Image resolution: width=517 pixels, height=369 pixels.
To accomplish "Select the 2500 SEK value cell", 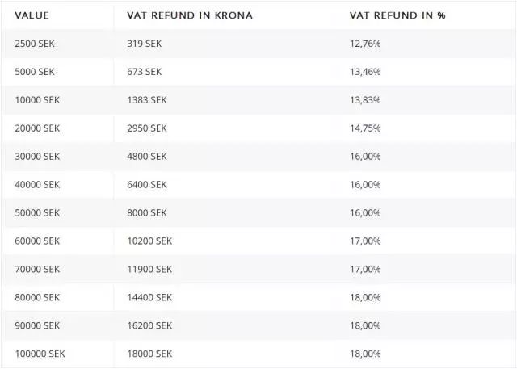I will tap(35, 44).
